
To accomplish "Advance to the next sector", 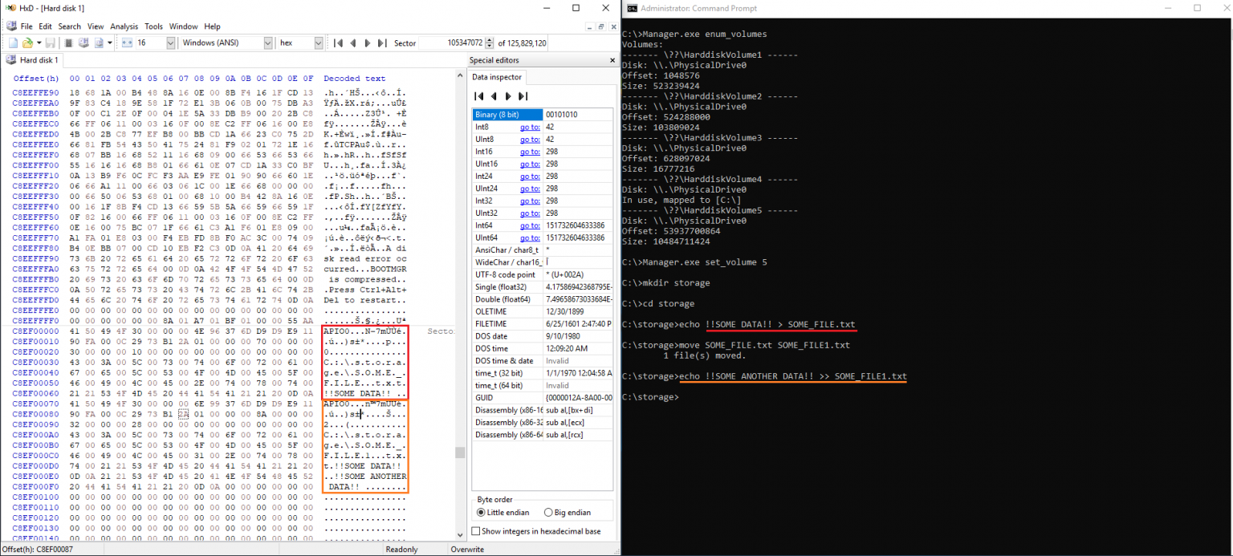I will [367, 43].
